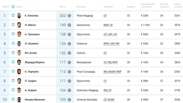Image resolution: width=183 pixels, height=103 pixels.
Task: Click the Команда column header
Action: (81, 7)
